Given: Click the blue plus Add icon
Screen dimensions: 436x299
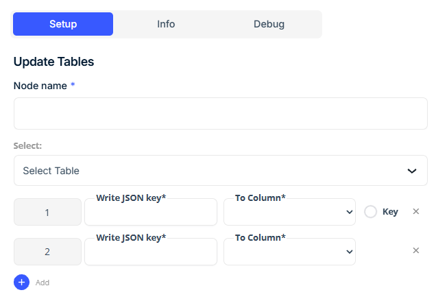Looking at the screenshot, I should pyautogui.click(x=21, y=282).
